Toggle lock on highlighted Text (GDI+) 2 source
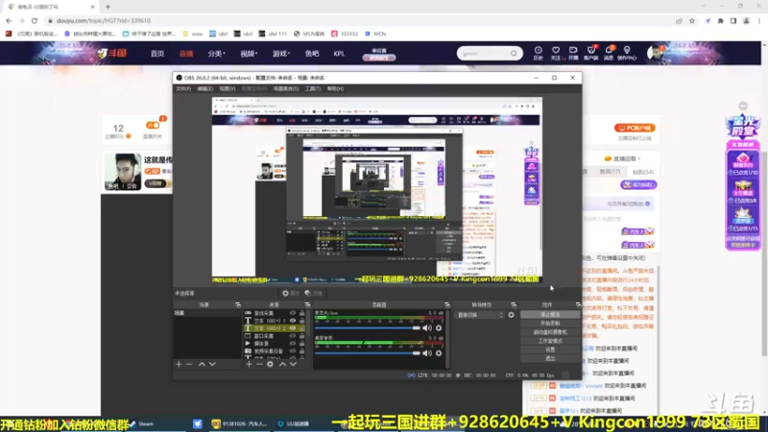The image size is (768, 432). (301, 328)
